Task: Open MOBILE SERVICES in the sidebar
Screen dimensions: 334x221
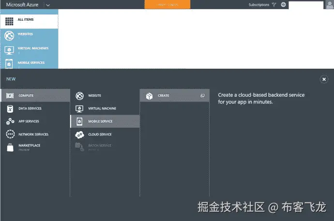Action: (x=29, y=63)
